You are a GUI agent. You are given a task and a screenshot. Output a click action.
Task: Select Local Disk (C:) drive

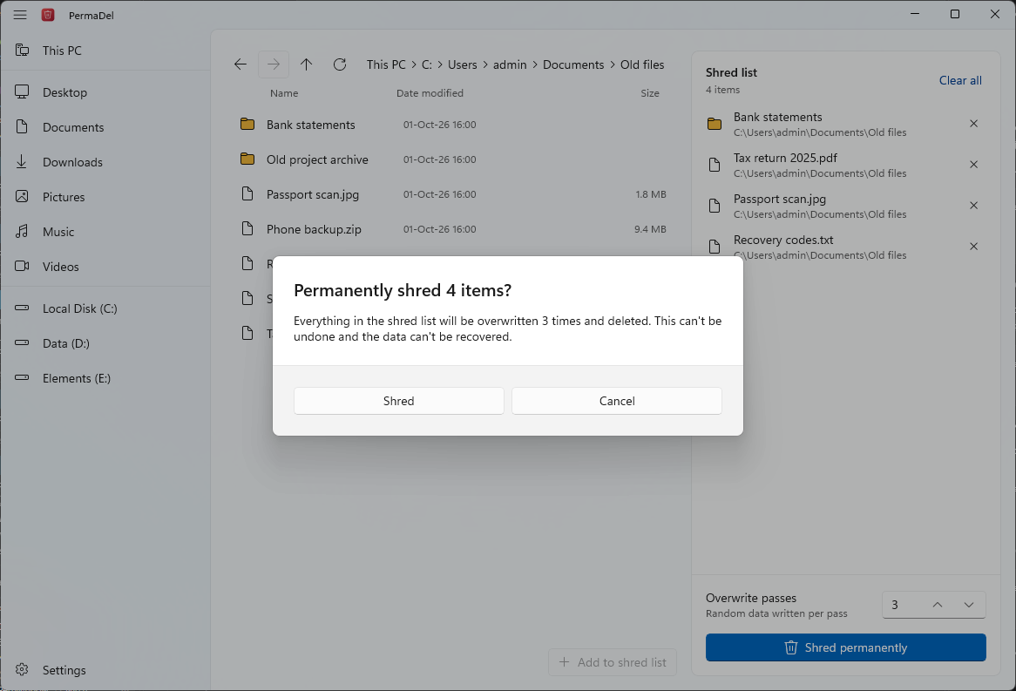pyautogui.click(x=105, y=308)
